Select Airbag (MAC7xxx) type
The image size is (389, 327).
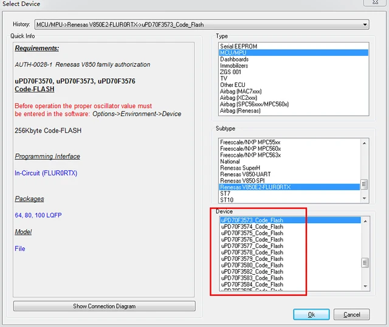click(294, 91)
